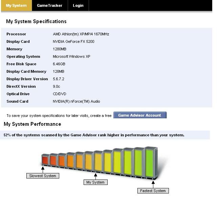Screen dimensions: 219x205
Task: Select the Operating System label
Action: [x=23, y=56]
